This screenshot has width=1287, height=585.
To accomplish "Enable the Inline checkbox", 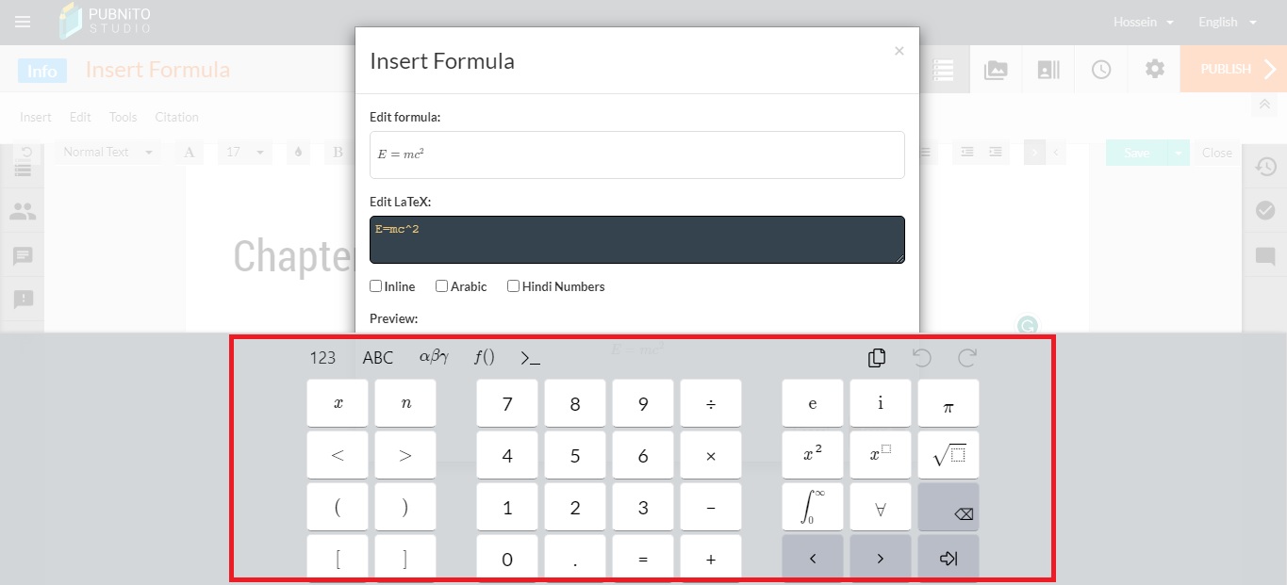I will (376, 286).
